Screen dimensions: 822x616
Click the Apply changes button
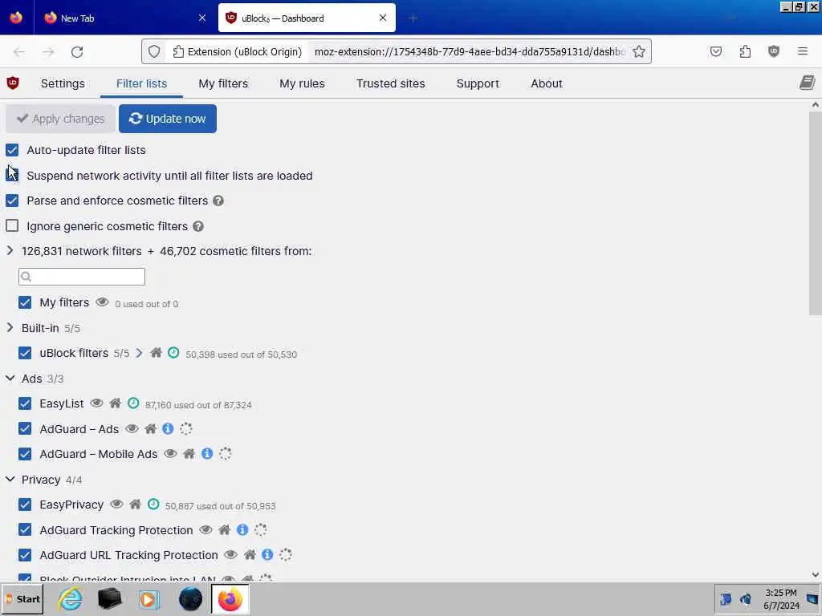click(x=61, y=119)
